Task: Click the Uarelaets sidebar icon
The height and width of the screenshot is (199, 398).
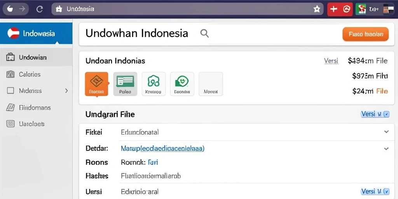Action: coord(10,124)
